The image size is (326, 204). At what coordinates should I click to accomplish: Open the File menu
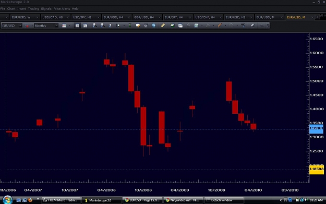point(3,9)
